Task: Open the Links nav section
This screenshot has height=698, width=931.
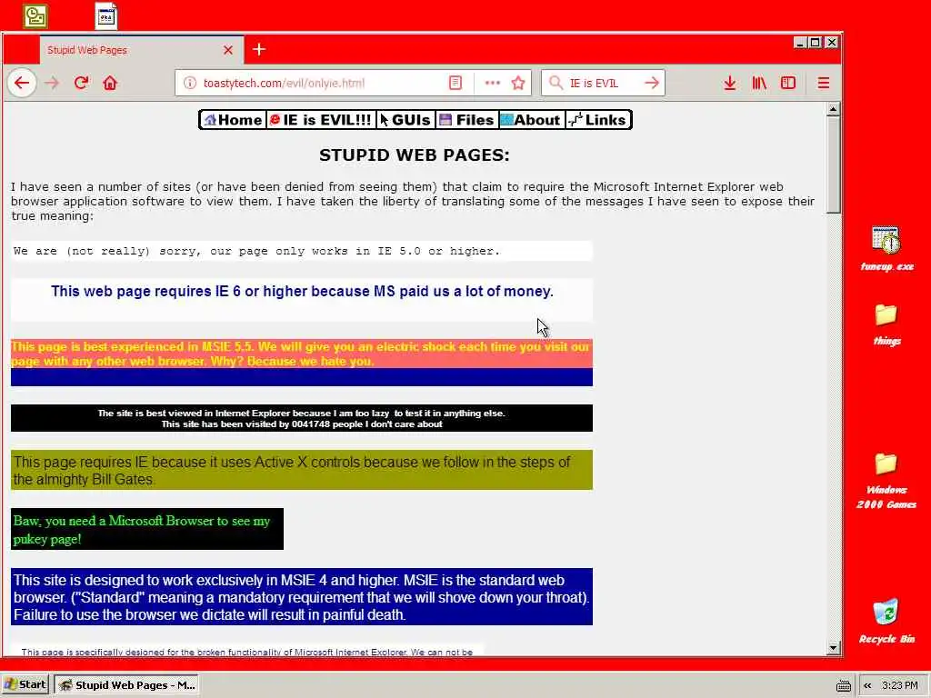Action: point(598,120)
